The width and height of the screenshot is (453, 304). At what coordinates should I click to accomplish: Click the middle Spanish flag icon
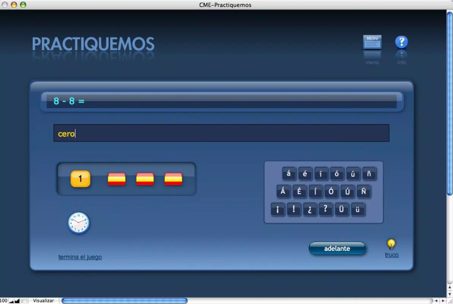[x=145, y=179]
